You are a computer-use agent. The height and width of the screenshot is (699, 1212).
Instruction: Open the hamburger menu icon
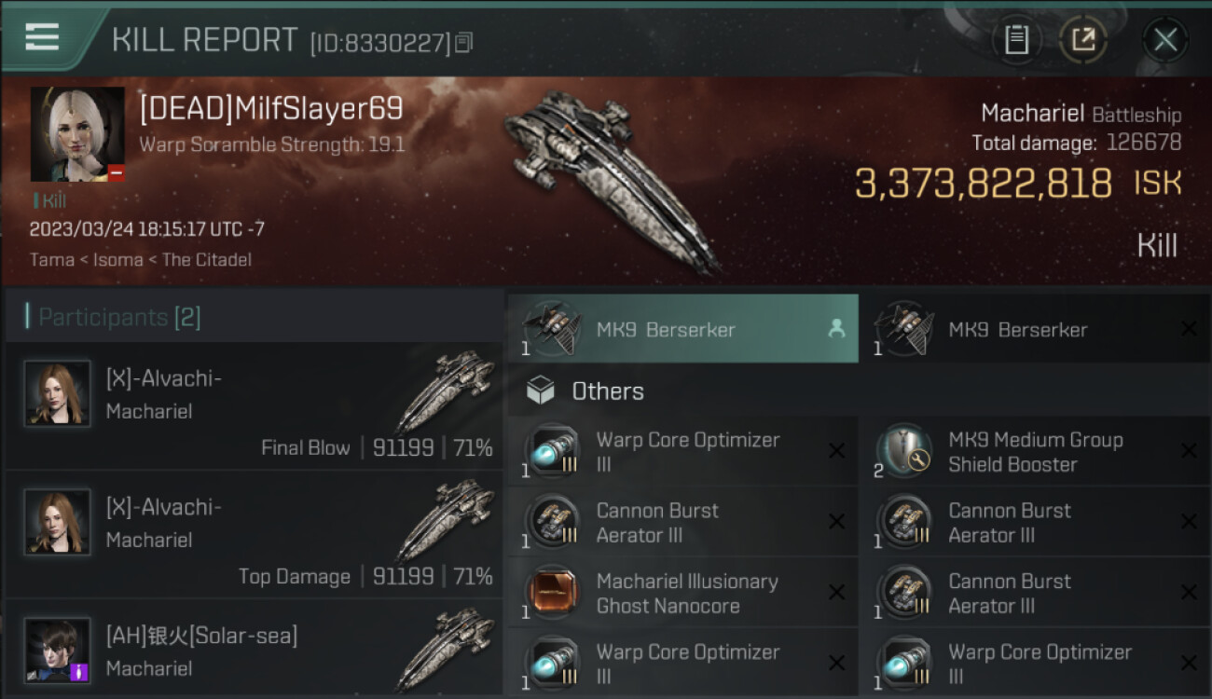42,37
